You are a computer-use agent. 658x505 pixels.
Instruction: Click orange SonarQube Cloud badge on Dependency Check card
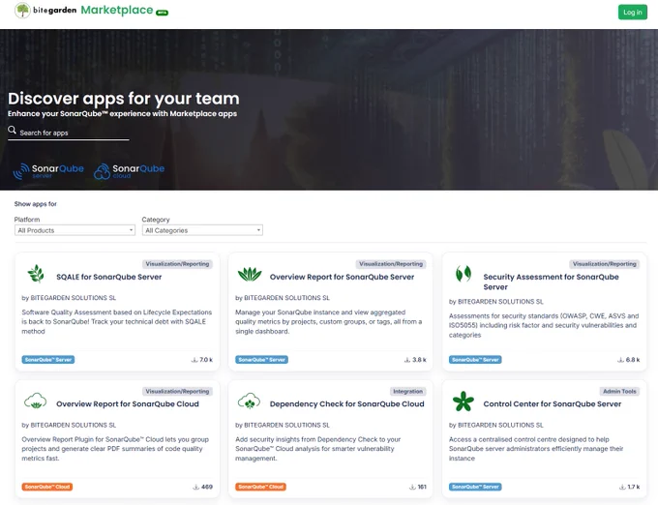(261, 487)
